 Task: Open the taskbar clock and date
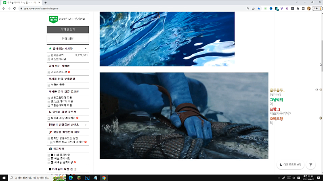308,178
